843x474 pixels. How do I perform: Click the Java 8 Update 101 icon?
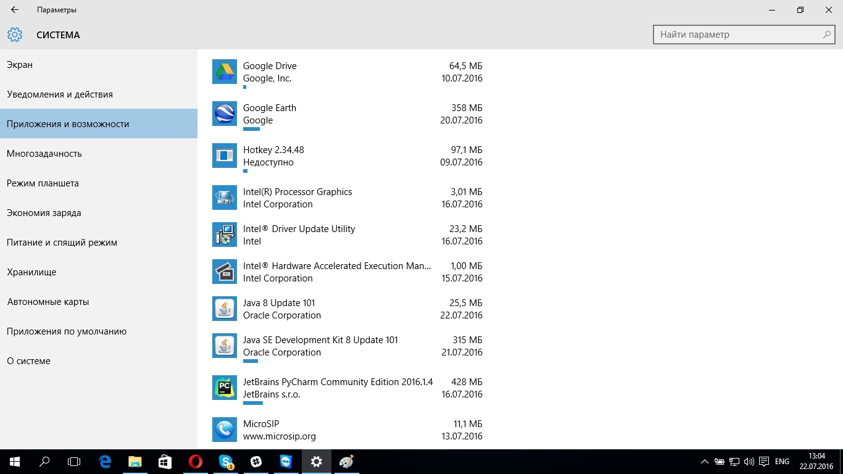[225, 309]
